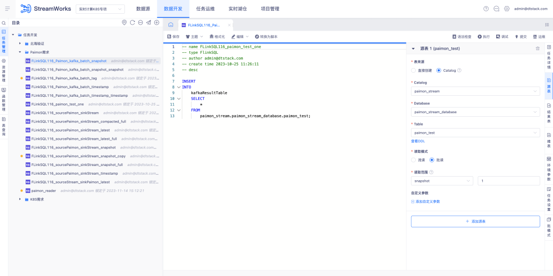Open the search icon in left sidebar
The height and width of the screenshot is (276, 553).
(x=4, y=23)
